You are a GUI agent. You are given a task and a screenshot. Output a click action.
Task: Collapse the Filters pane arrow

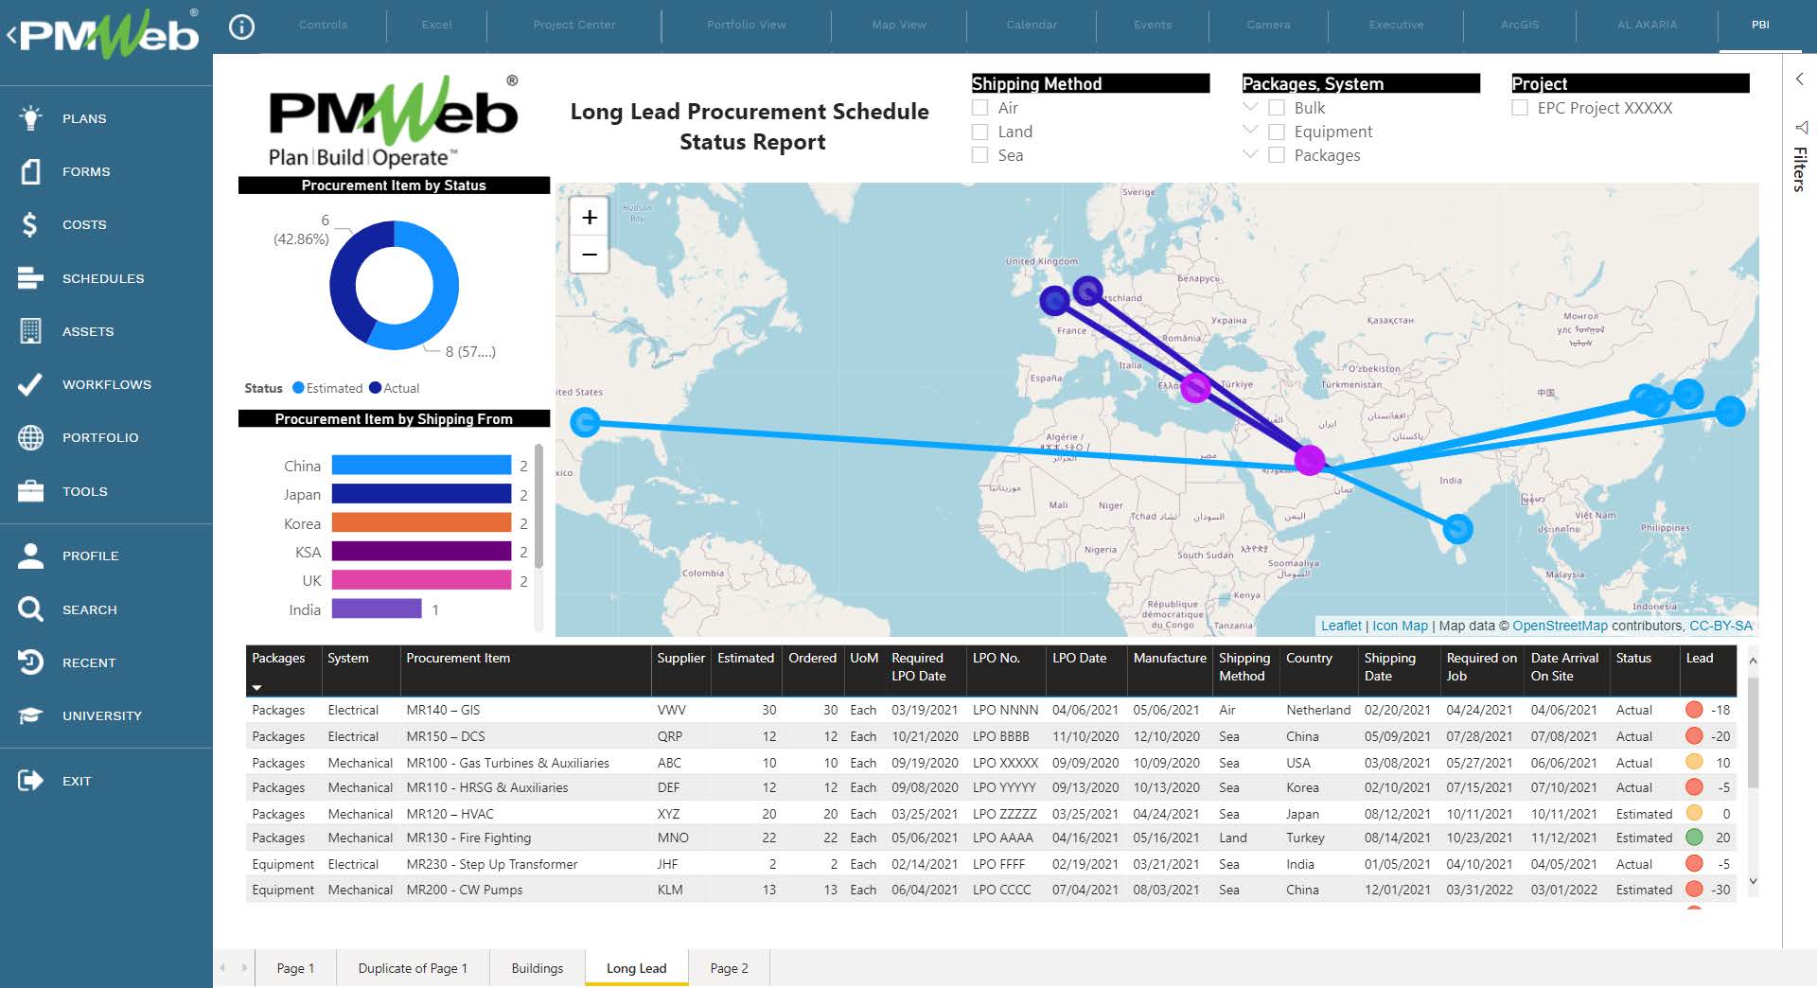(1799, 79)
